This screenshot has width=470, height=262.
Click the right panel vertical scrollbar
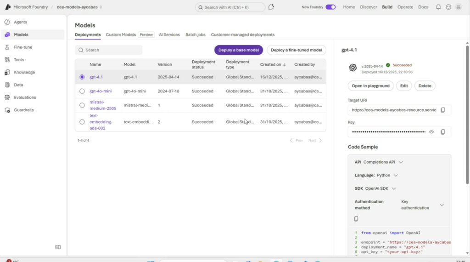click(467, 92)
